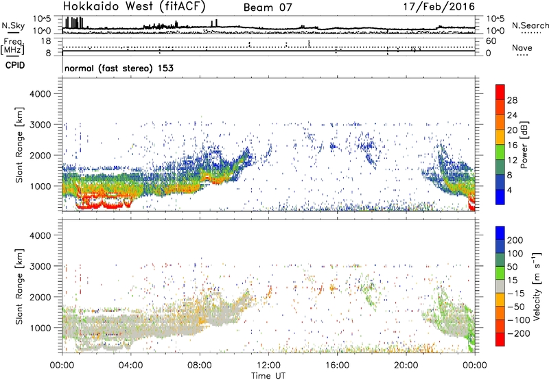Click the '18' frequency axis value
The width and height of the screenshot is (549, 380).
pos(46,41)
